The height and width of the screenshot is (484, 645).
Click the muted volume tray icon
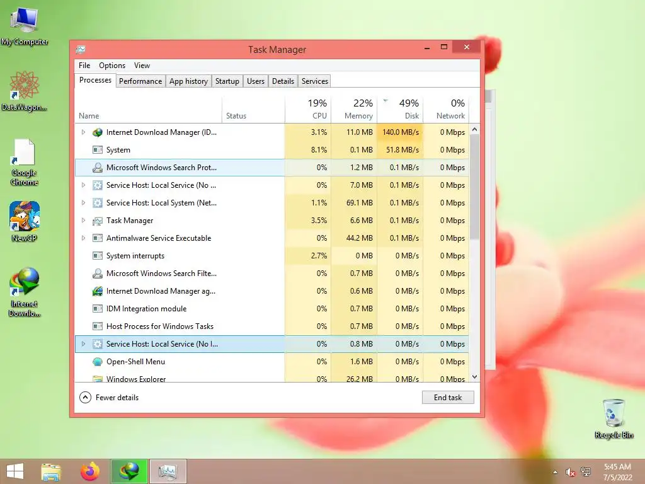570,472
